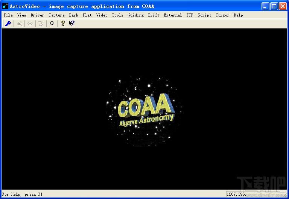Screen dimensions: 289x199
Task: Open the Capture menu
Action: point(56,15)
